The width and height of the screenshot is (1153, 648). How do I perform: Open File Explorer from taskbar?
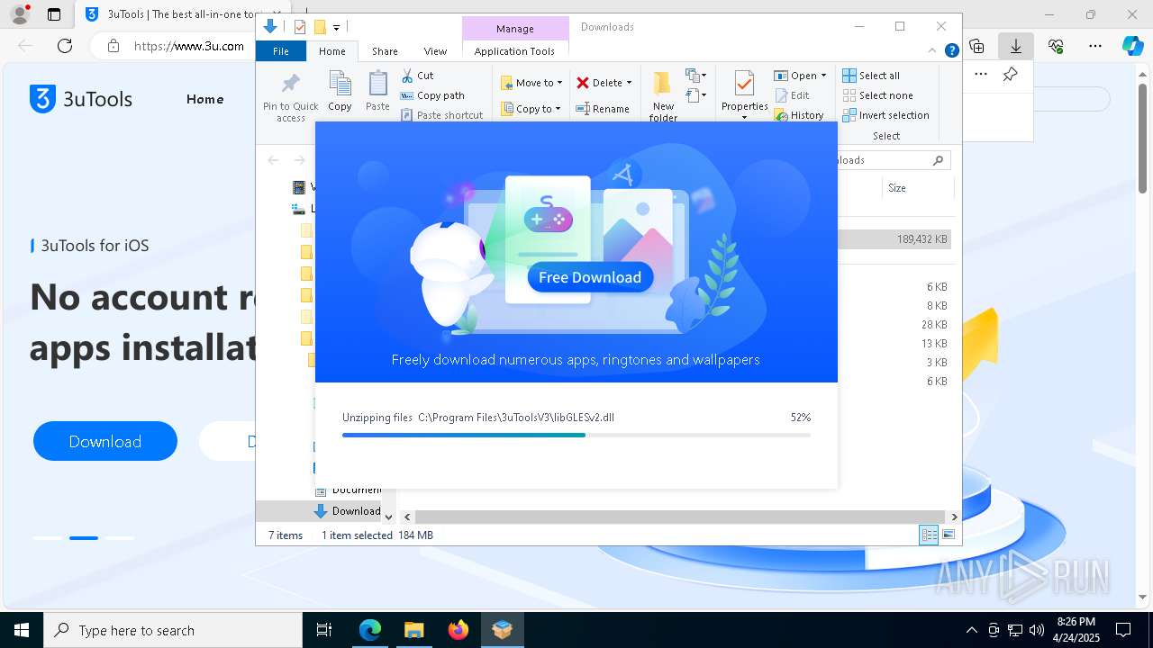click(413, 630)
